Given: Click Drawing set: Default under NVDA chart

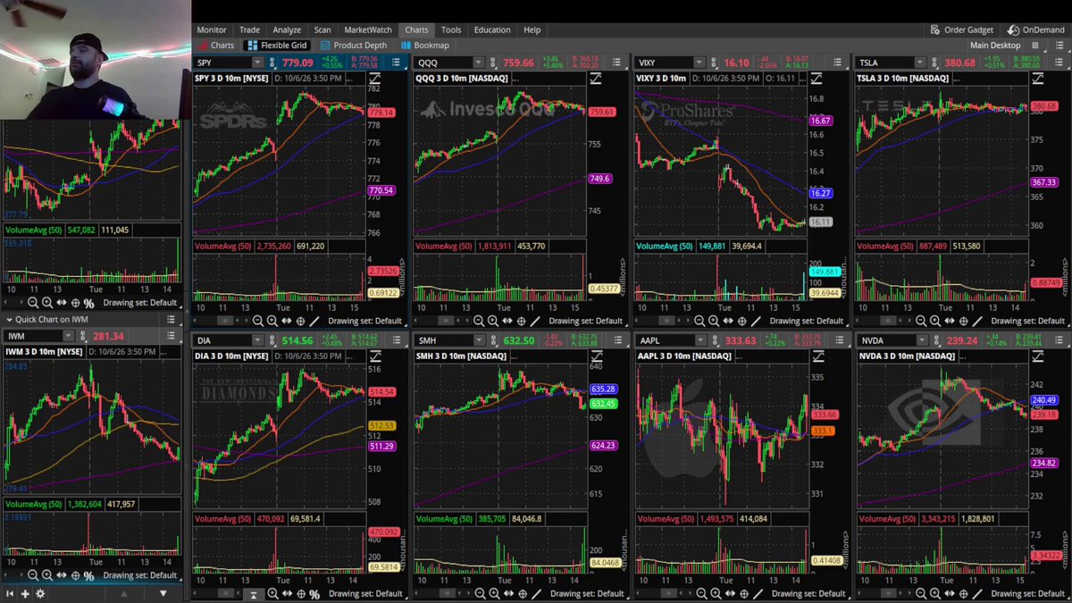Looking at the screenshot, I should click(x=1030, y=594).
